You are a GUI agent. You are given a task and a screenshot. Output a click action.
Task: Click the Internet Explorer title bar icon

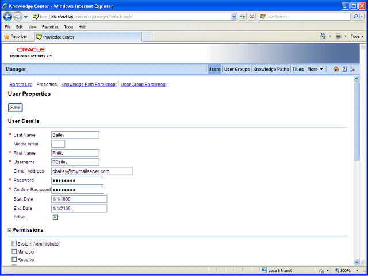[5, 6]
